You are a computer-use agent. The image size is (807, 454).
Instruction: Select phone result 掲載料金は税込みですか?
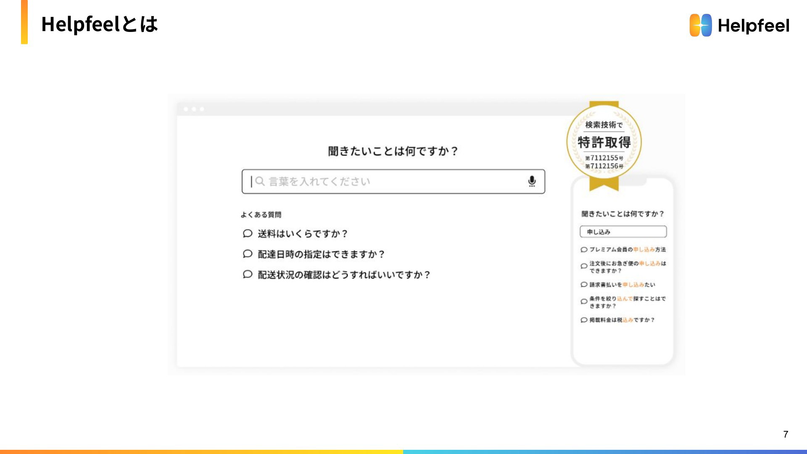[622, 320]
